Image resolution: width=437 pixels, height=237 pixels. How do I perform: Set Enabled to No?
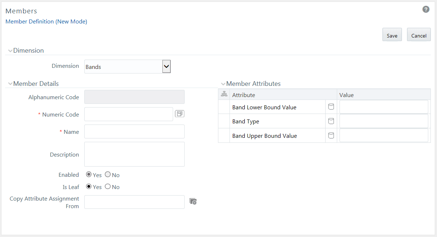[x=108, y=175]
